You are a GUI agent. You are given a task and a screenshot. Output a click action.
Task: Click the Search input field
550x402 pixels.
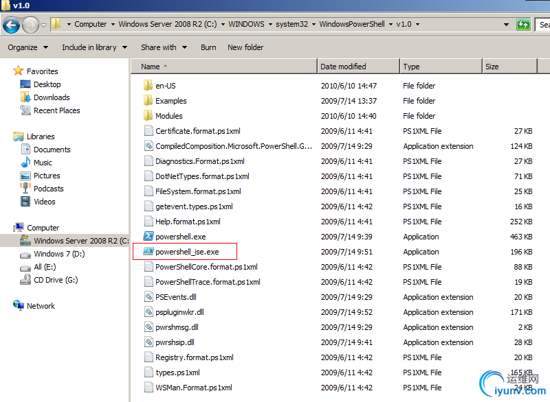pos(542,25)
